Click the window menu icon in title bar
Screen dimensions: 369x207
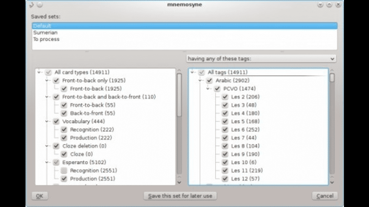coord(31,5)
